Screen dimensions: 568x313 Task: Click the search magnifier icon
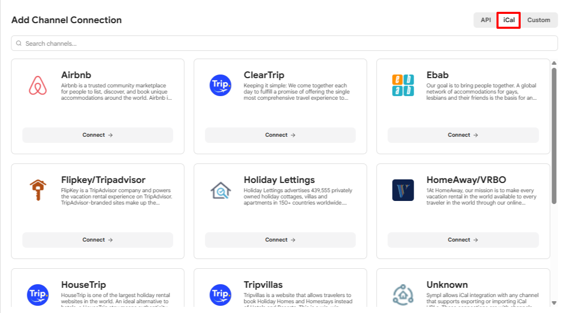[x=19, y=43]
